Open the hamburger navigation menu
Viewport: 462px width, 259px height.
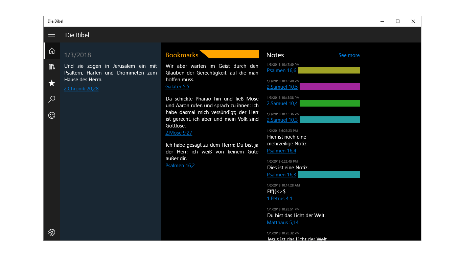[x=52, y=35]
